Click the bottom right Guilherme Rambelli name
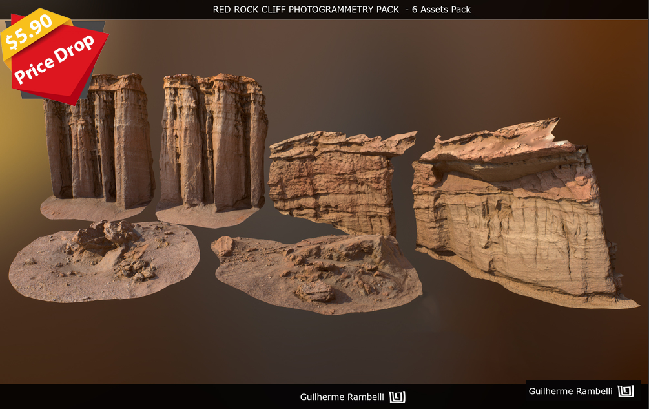 click(570, 391)
